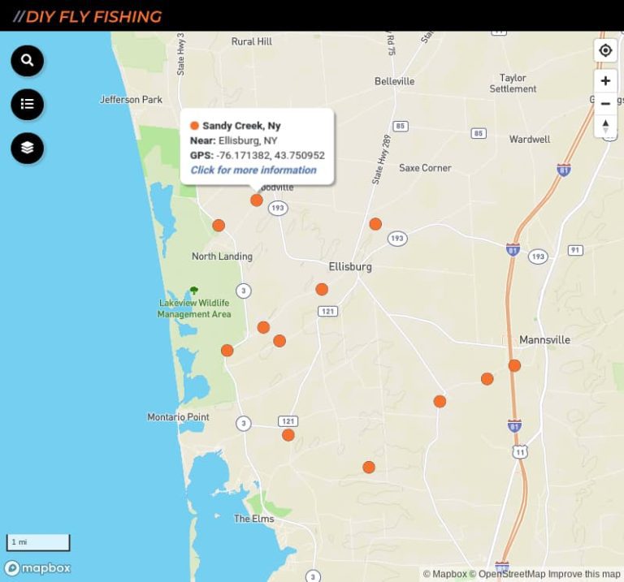Click 'Improve this map' link
Screen dimensions: 624x582
pyautogui.click(x=584, y=574)
